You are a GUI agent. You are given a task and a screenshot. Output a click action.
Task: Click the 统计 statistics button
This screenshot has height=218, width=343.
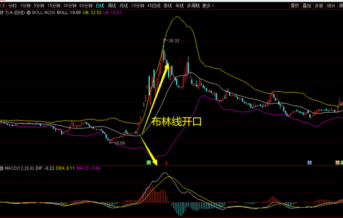pos(331,6)
